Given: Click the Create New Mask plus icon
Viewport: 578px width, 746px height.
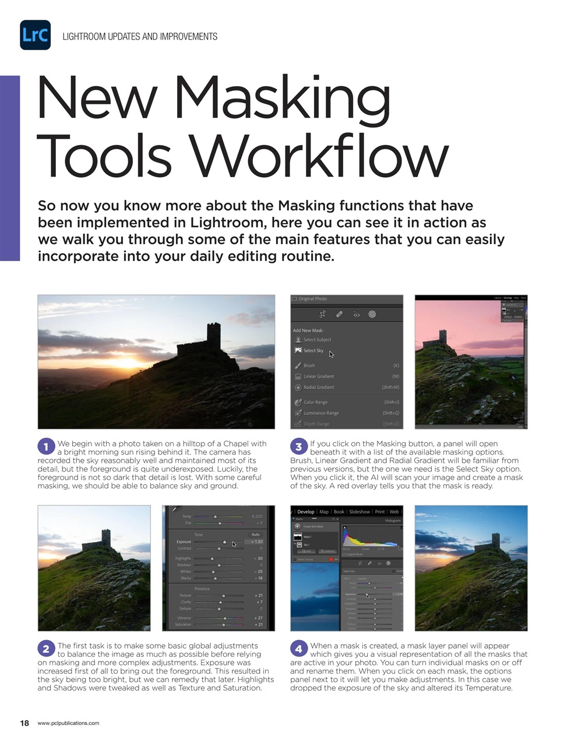Looking at the screenshot, I should (297, 526).
